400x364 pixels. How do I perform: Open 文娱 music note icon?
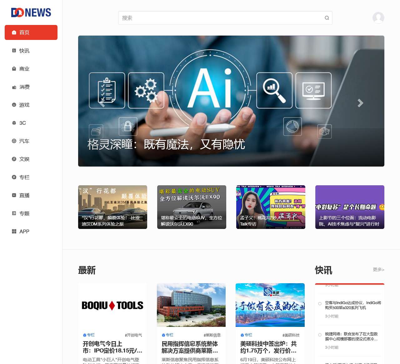(x=14, y=159)
